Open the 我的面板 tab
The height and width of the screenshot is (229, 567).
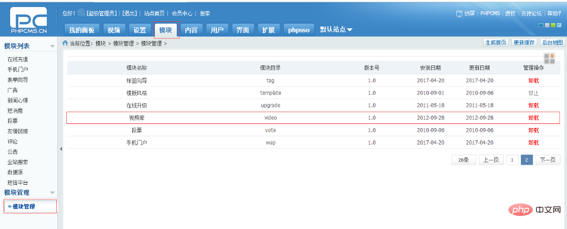(82, 30)
